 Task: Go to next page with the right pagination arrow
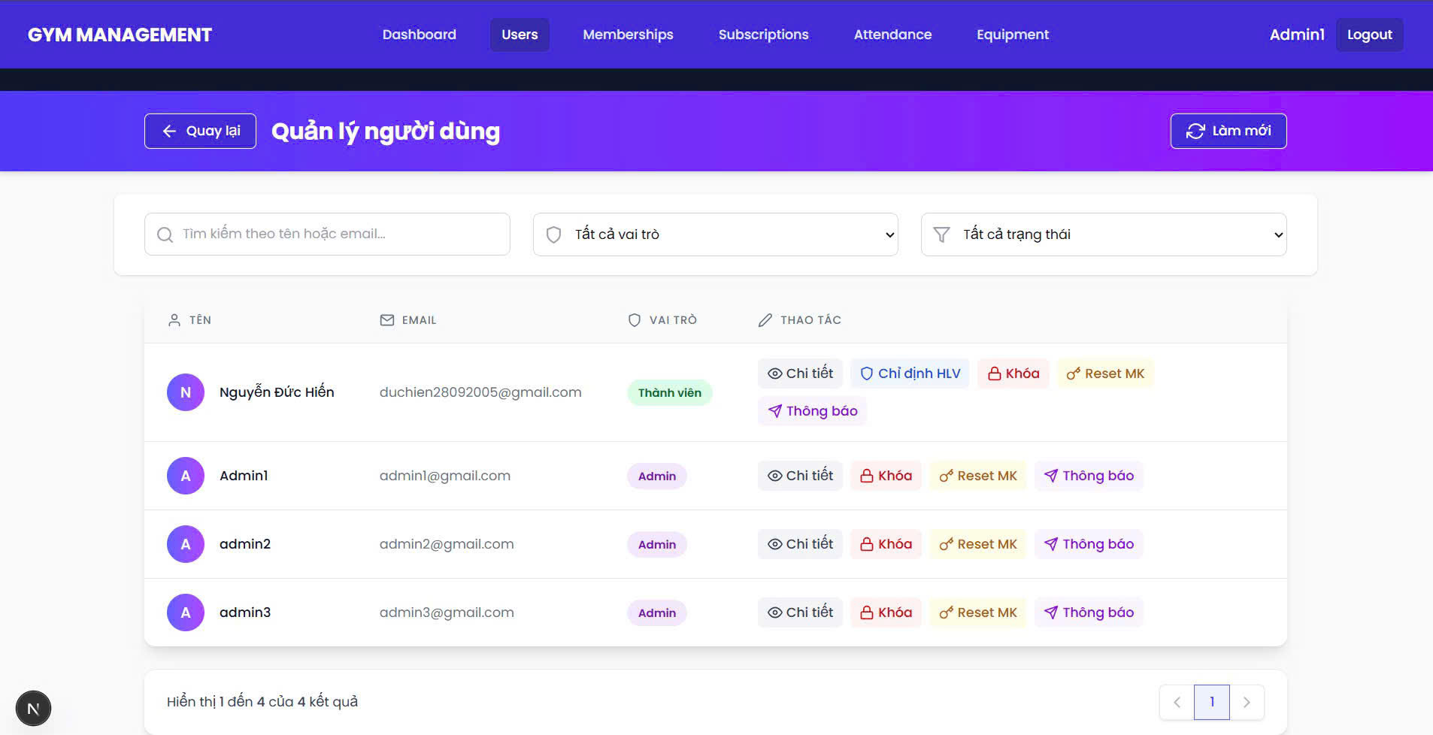pyautogui.click(x=1247, y=701)
